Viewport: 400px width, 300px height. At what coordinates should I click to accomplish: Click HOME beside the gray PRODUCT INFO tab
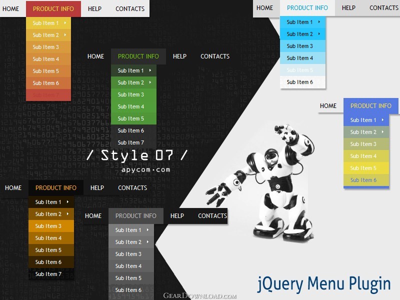pos(93,216)
